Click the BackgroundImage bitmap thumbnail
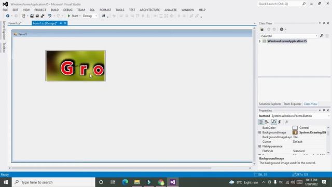Screen dimensions: 332x187 point(295,132)
